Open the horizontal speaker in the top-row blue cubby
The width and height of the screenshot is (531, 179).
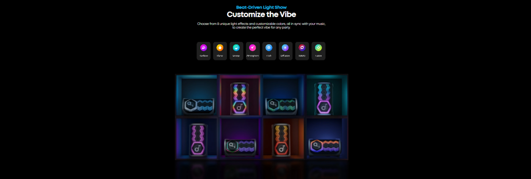point(281,106)
